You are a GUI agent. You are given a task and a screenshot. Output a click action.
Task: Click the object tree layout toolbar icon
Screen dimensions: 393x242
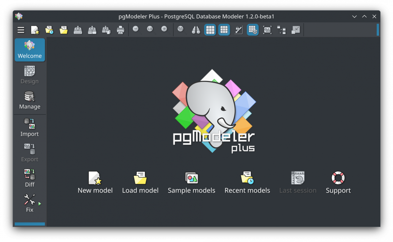[281, 30]
